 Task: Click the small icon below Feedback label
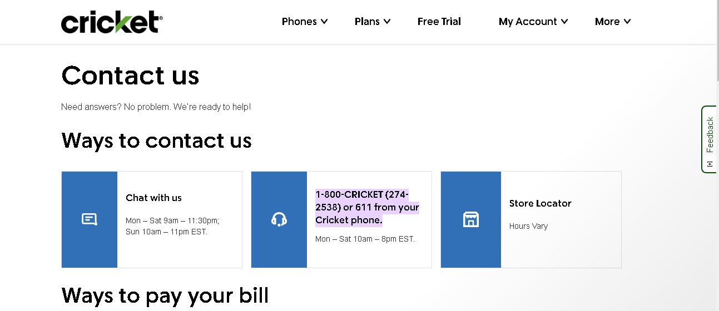click(710, 164)
